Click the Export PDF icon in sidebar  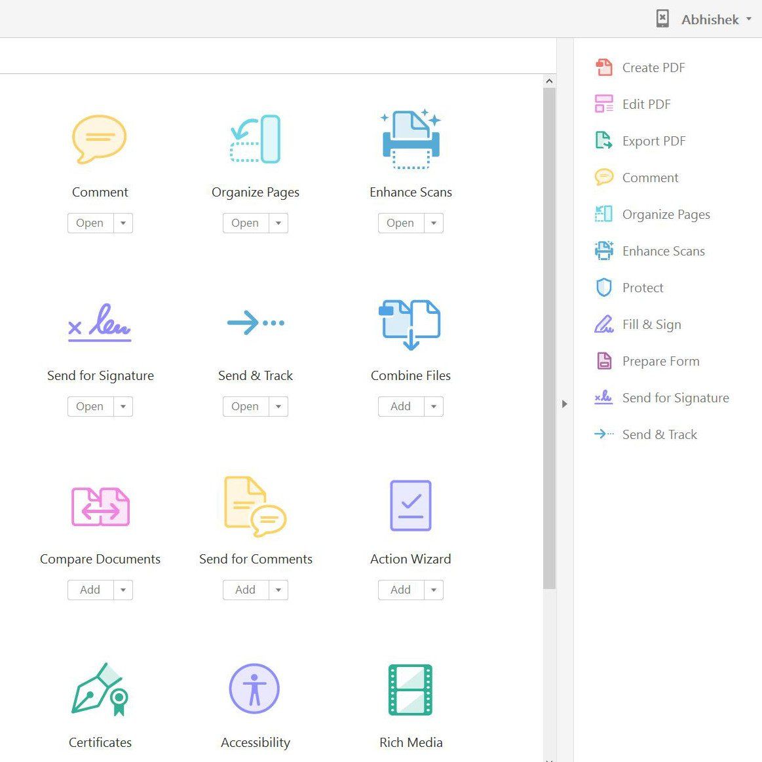(603, 140)
